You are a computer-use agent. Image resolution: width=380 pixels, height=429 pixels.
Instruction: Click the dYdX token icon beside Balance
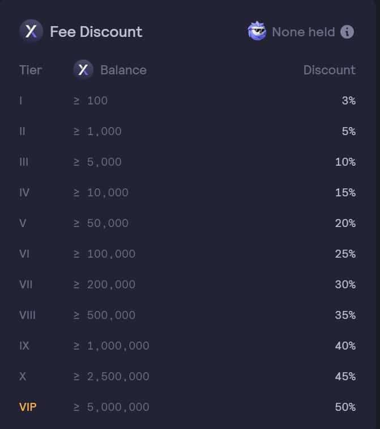[83, 70]
